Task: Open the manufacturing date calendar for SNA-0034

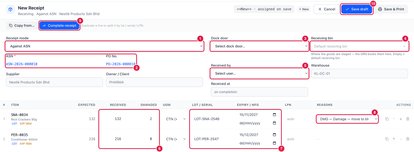Action: pyautogui.click(x=274, y=123)
